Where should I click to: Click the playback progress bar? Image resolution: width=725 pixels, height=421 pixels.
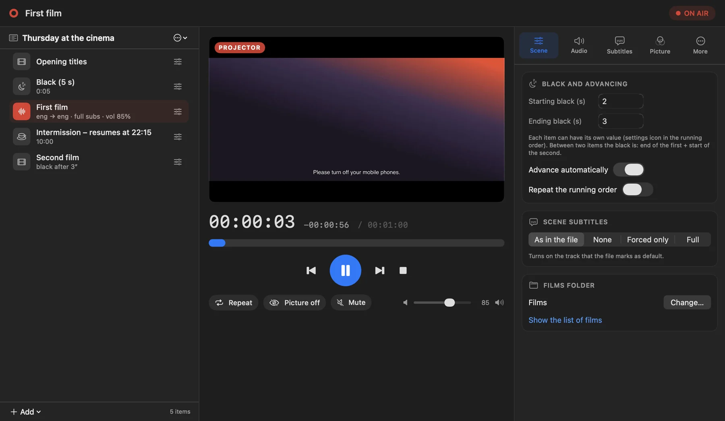pyautogui.click(x=356, y=243)
